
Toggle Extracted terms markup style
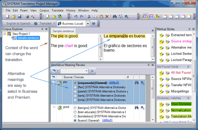pos(161,35)
